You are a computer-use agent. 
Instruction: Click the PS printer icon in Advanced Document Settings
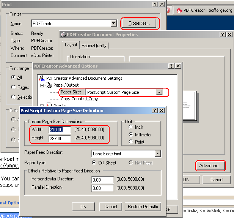pos(42,78)
